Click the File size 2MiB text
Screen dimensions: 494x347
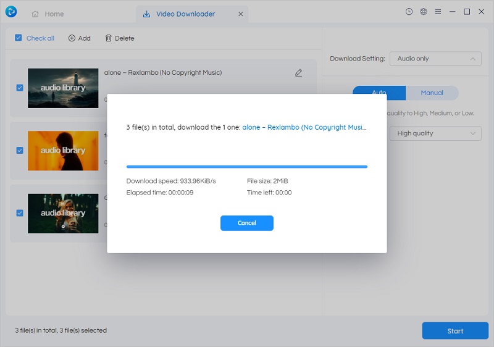pos(267,181)
